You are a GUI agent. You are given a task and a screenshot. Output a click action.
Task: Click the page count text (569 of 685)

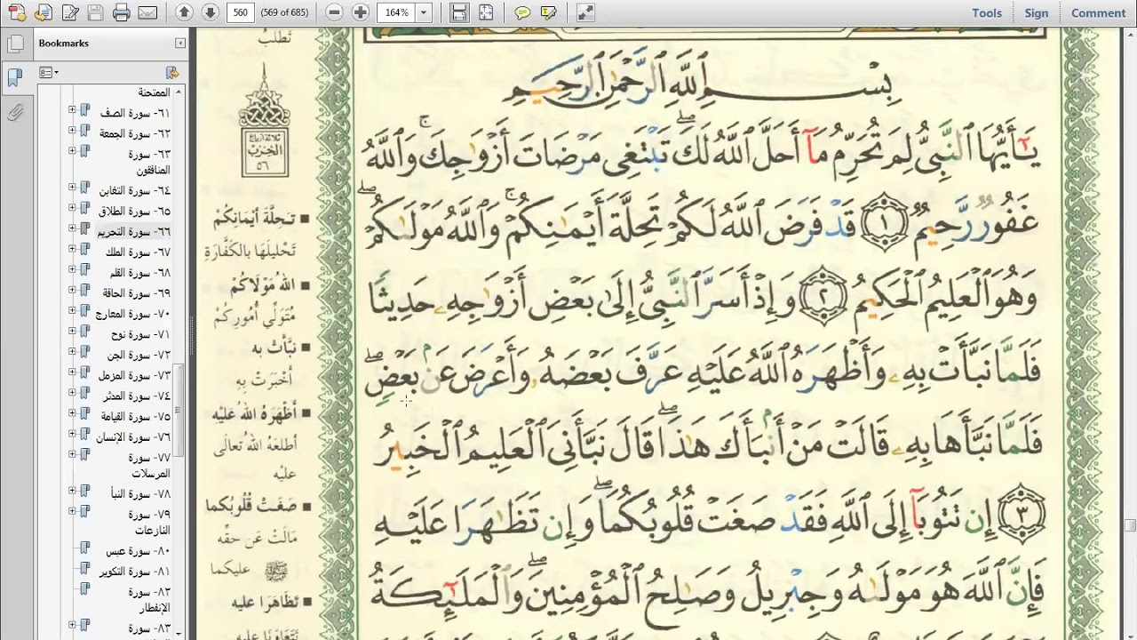pos(284,12)
